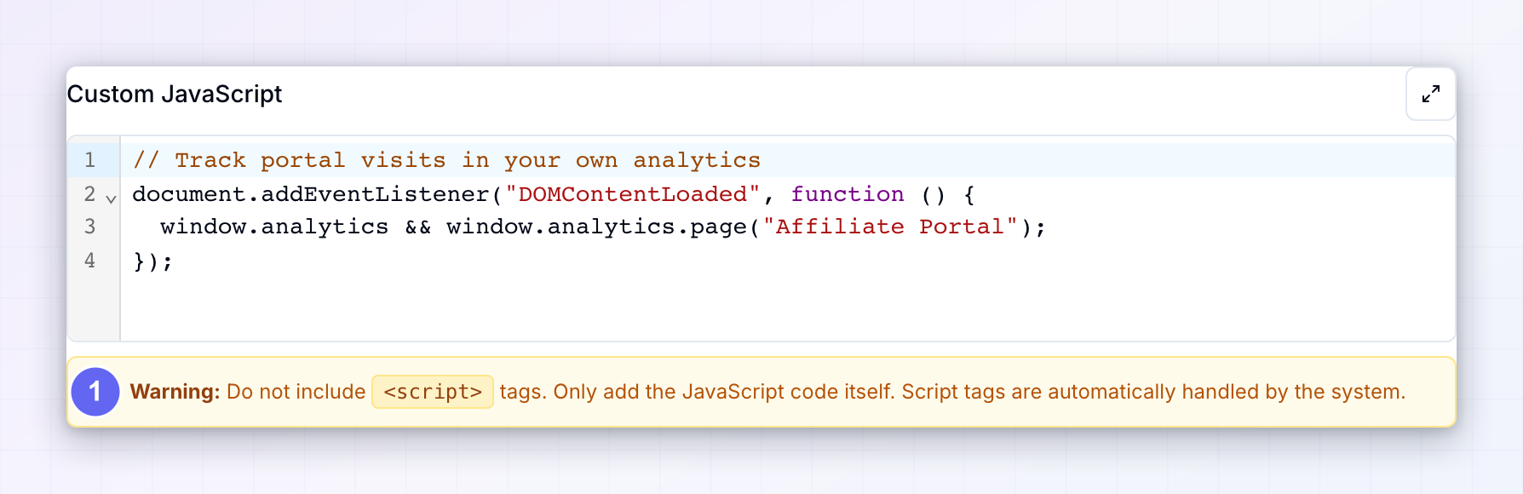Click the function keyword in code
Screen dimensions: 1523x494
pos(848,194)
